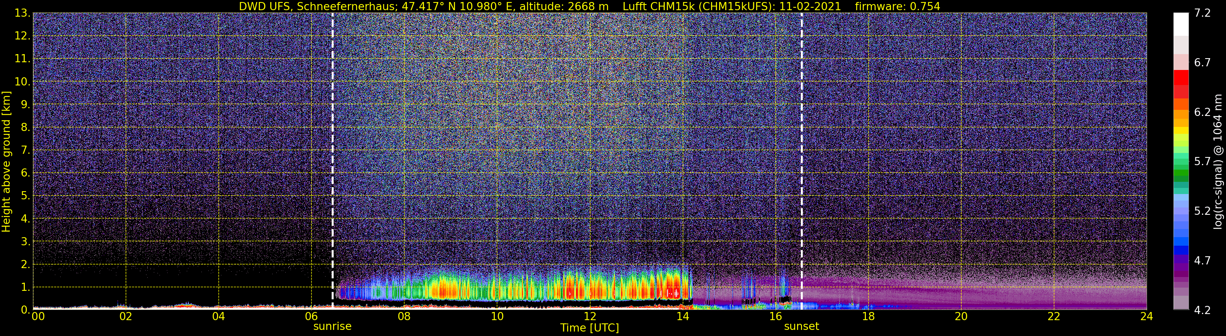The width and height of the screenshot is (1226, 336).
Task: Click the log(rc-signal) @ 1064 nm colorbar label
Action: click(1217, 161)
